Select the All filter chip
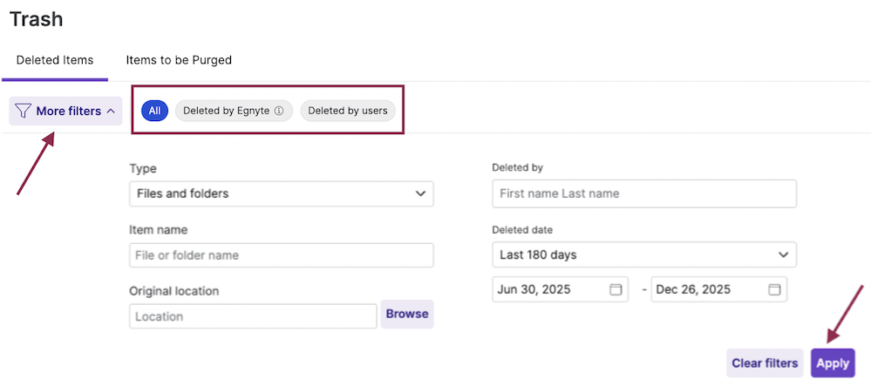Viewport: 871px width, 386px height. point(154,111)
